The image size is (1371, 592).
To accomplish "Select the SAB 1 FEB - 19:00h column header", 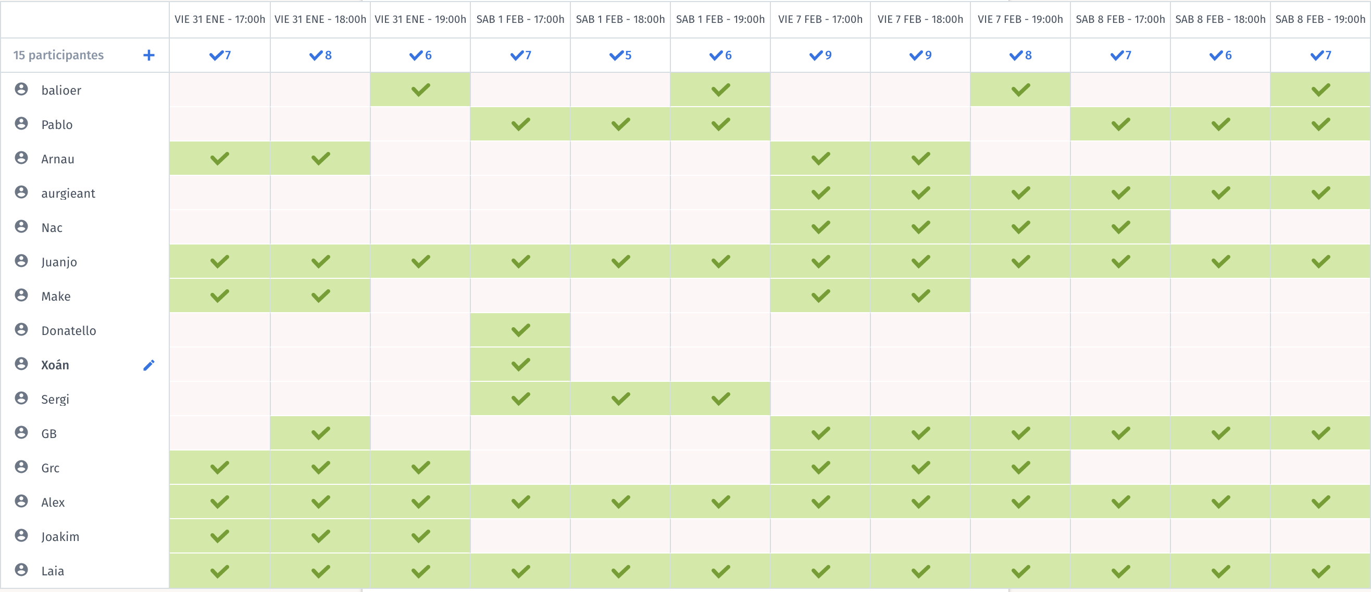I will [720, 19].
